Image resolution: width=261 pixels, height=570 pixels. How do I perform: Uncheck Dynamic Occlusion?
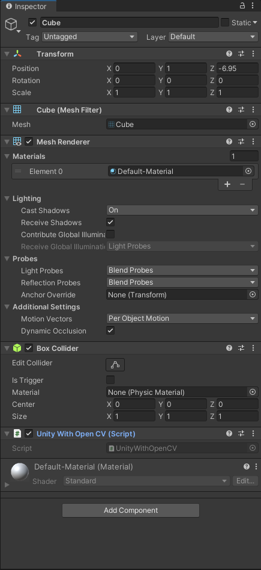click(110, 330)
